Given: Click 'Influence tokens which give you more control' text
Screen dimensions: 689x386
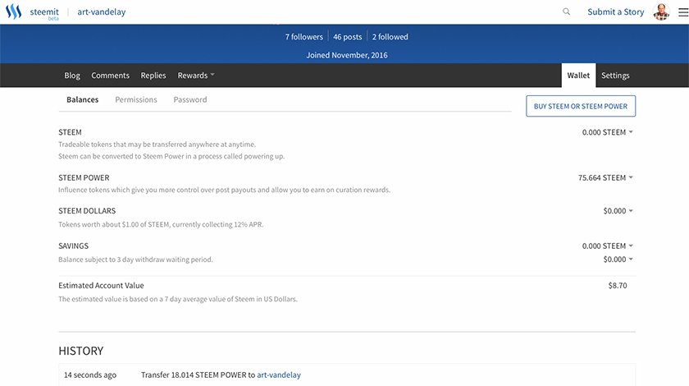Looking at the screenshot, I should (224, 191).
